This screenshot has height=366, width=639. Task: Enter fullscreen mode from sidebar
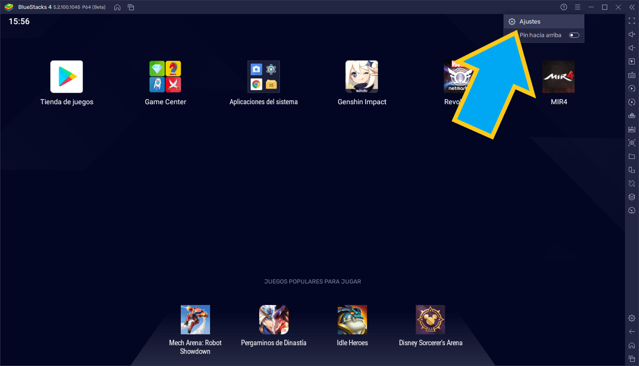(x=632, y=21)
